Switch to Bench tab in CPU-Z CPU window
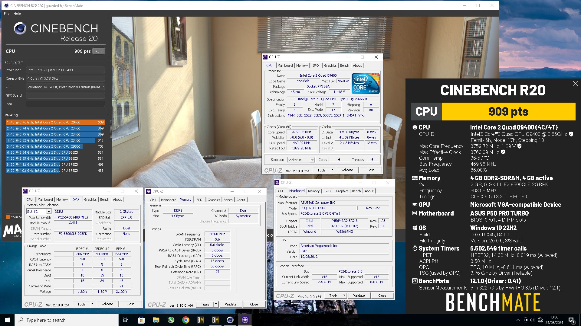Screen dimensions: 581x326 [344, 66]
